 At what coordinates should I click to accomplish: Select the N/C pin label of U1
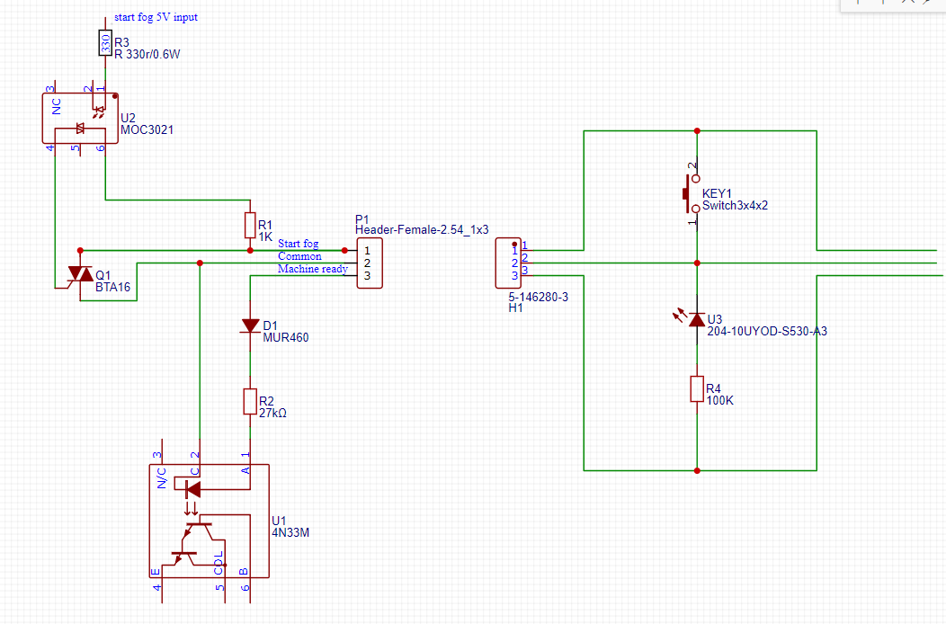coord(162,478)
